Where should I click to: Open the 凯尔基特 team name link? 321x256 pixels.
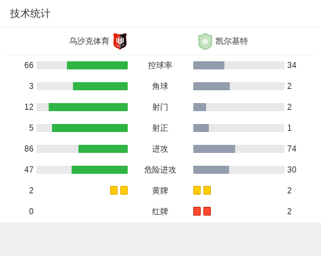coord(232,41)
